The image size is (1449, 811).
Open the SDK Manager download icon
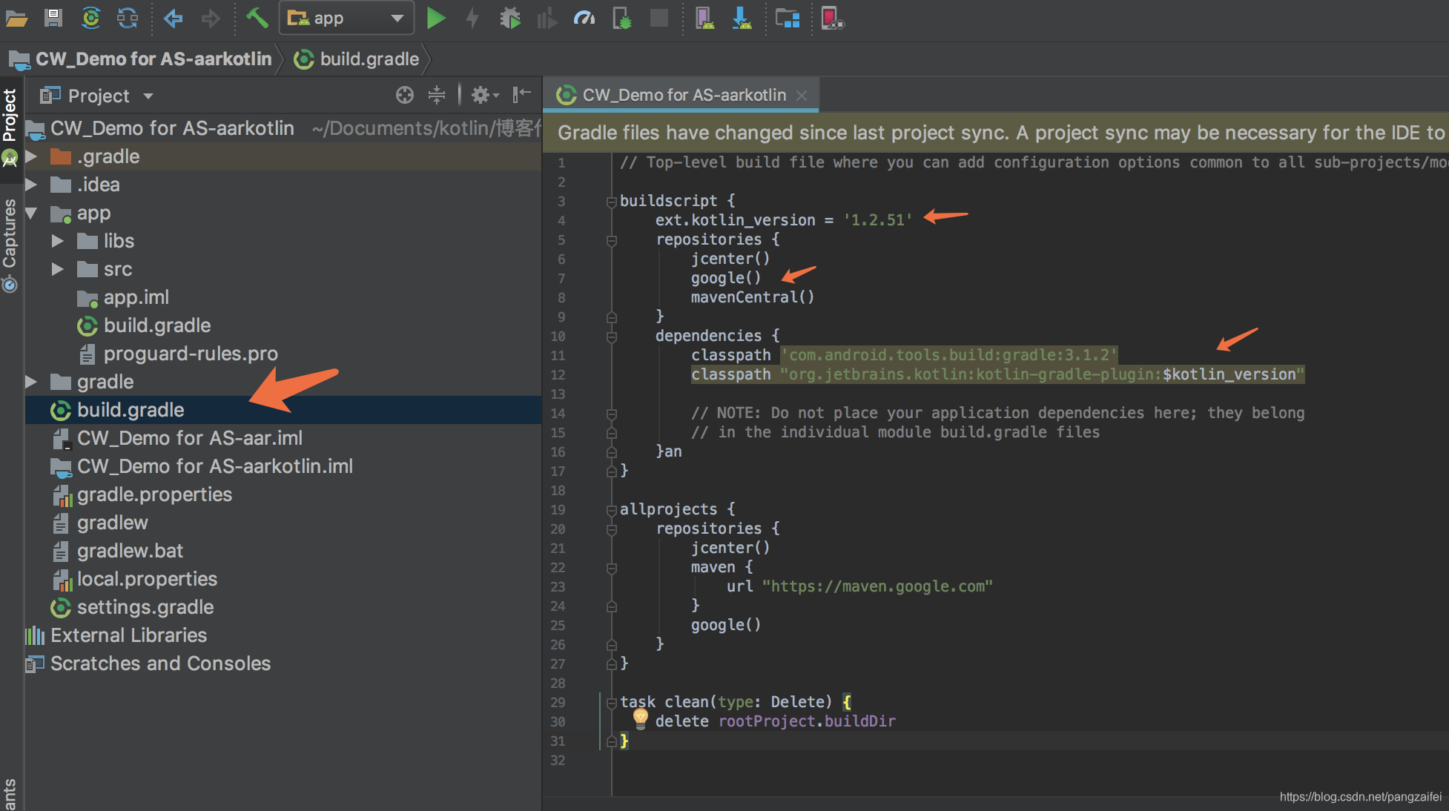point(742,18)
